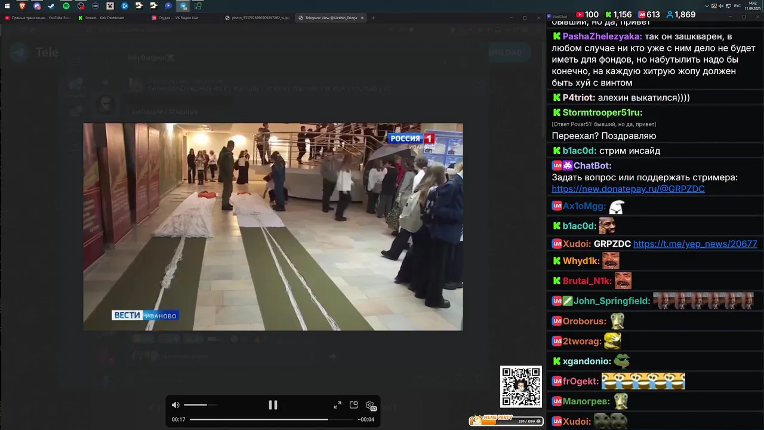The height and width of the screenshot is (430, 764).
Task: Click the reply quote to Povar51
Action: click(603, 124)
